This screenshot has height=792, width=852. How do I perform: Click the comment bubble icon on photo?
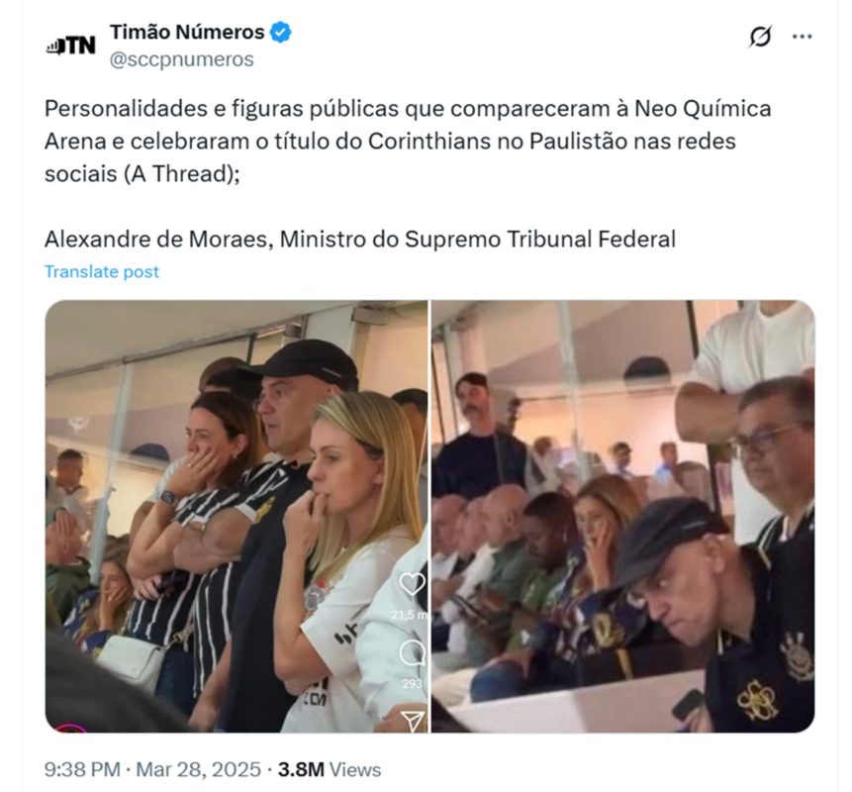412,652
